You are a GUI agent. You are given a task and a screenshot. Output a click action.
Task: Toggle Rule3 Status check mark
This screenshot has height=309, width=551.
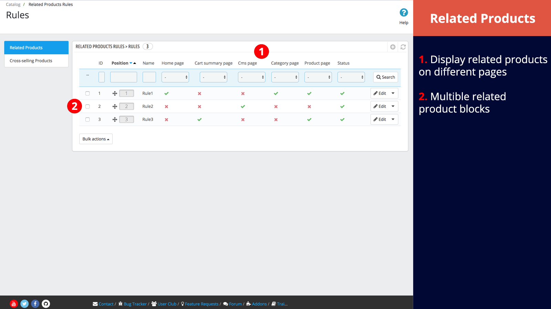click(342, 119)
